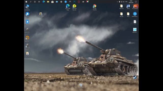Open File Explorer from the taskbar
The width and height of the screenshot is (163, 91).
point(48,2)
